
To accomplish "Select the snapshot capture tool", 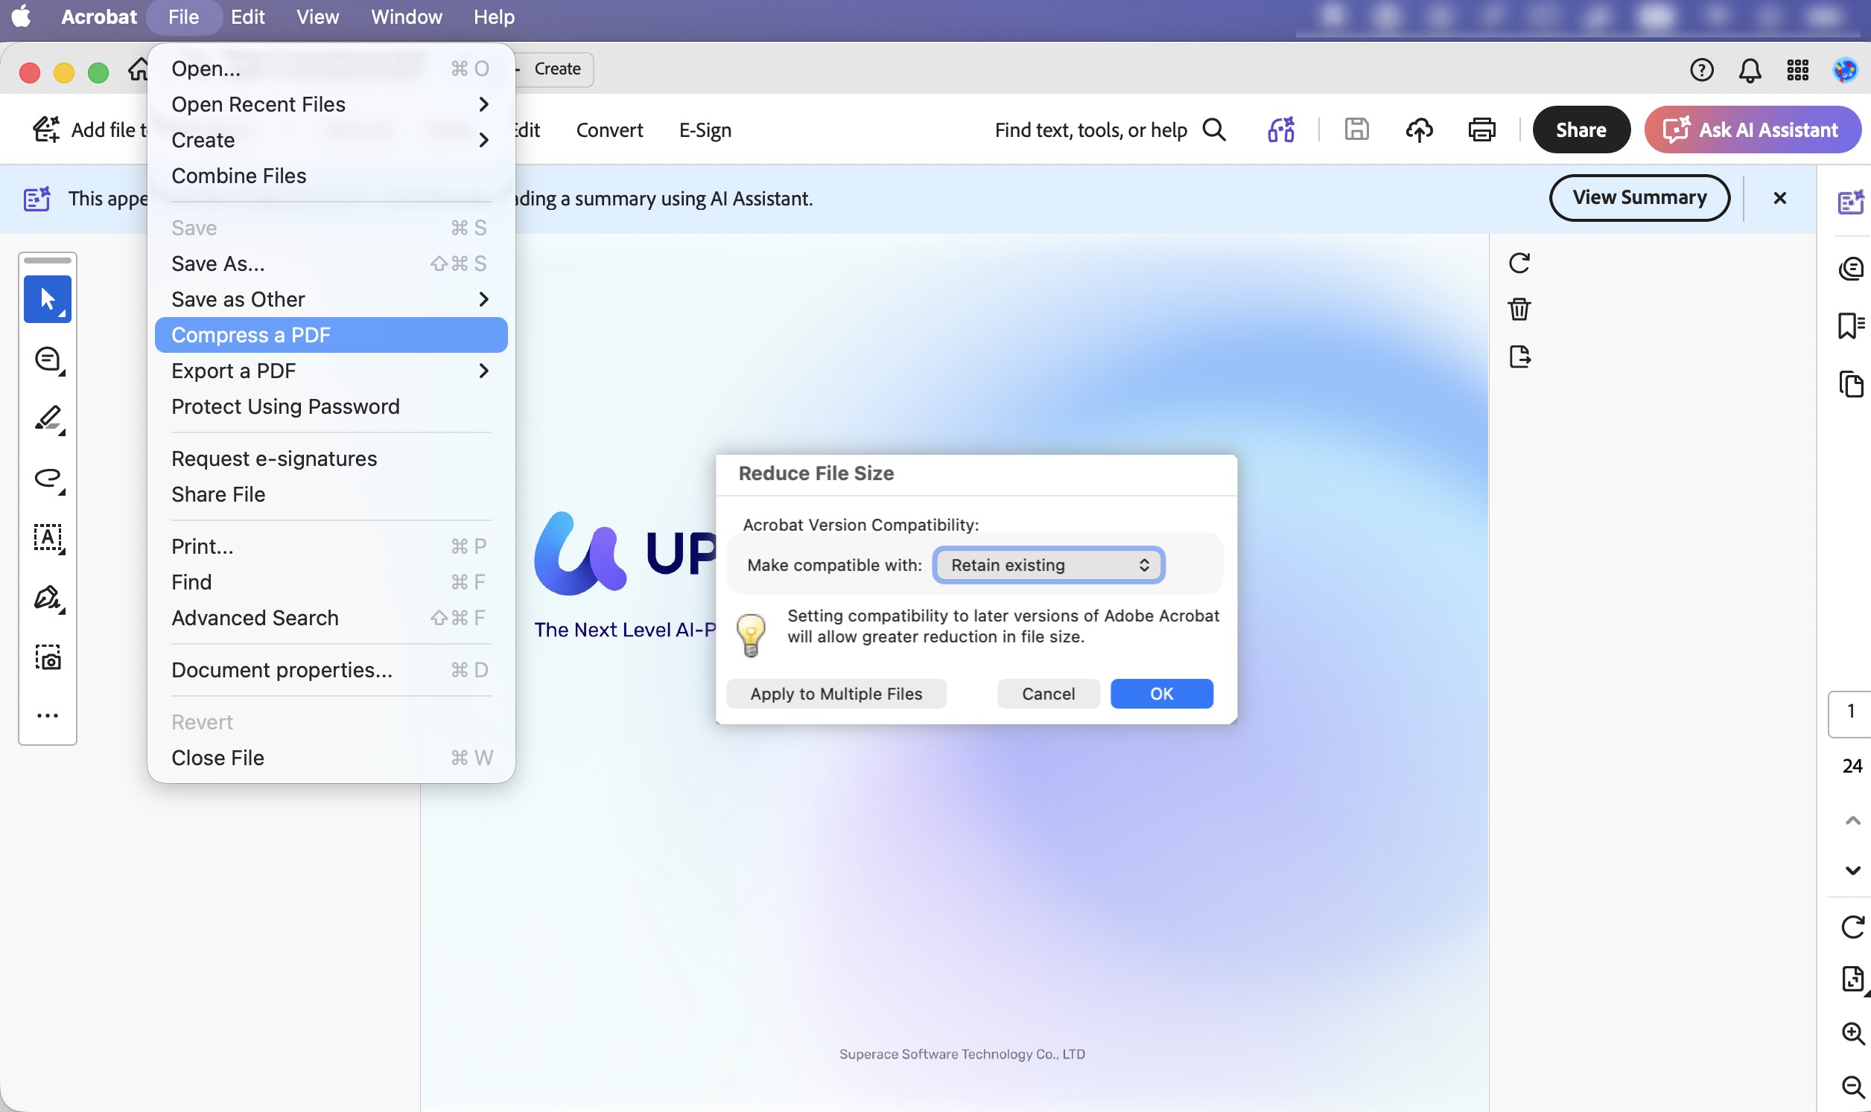I will (48, 657).
